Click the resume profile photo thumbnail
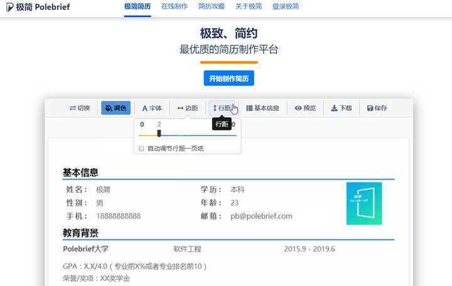452x286 pixels. coord(364,203)
